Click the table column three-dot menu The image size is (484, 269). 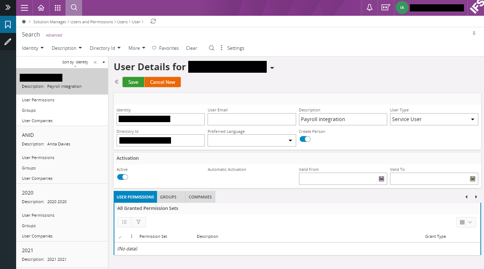132,236
